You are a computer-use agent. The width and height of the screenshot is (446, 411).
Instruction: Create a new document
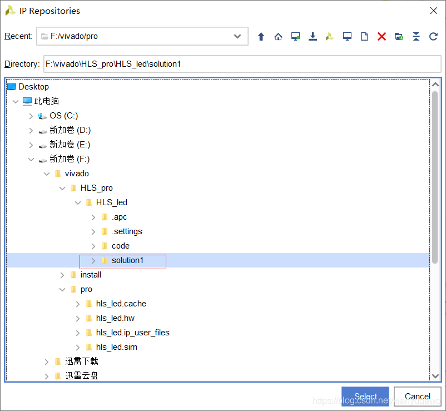pos(364,36)
